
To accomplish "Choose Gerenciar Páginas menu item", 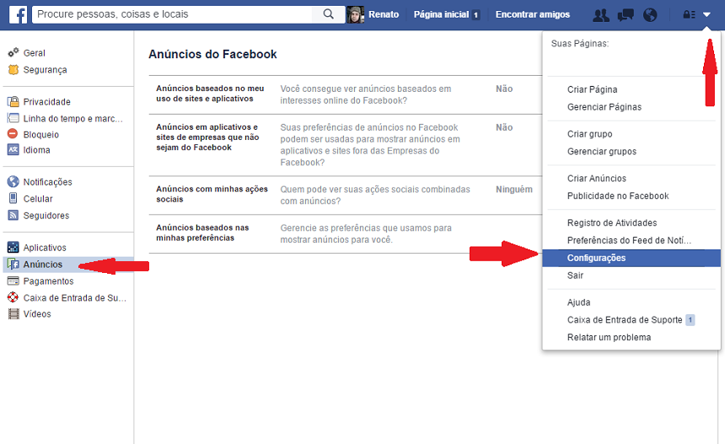I will point(604,107).
